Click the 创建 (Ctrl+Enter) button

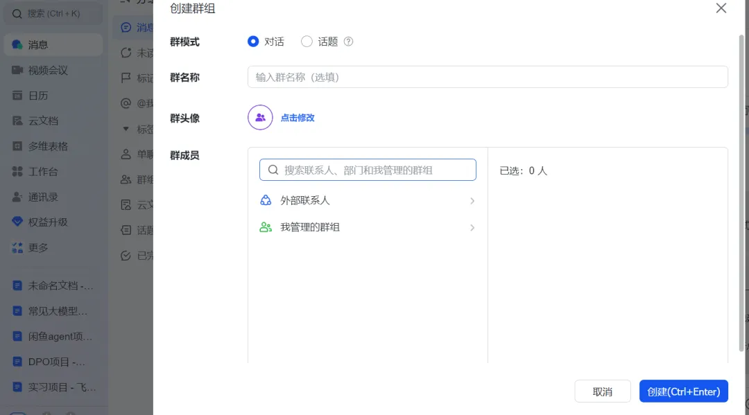click(x=683, y=391)
